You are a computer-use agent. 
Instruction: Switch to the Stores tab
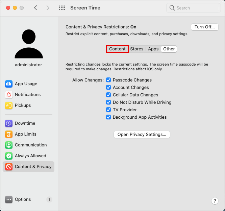pos(137,49)
